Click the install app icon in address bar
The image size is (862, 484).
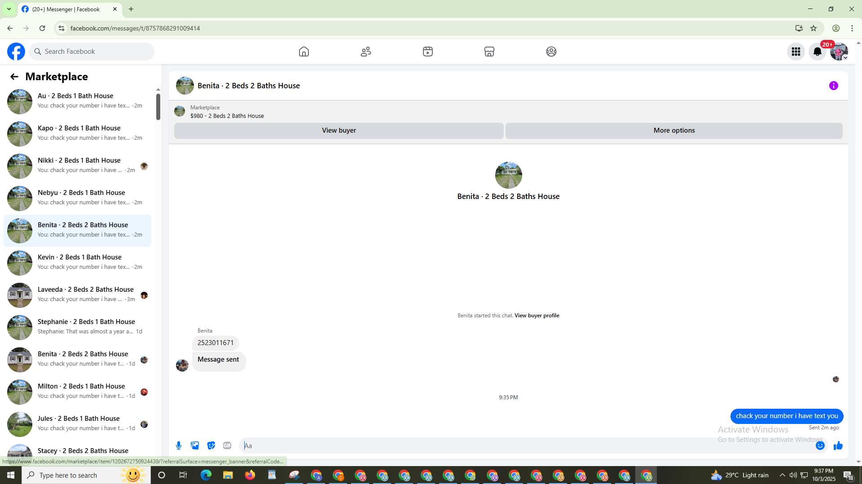coord(799,28)
